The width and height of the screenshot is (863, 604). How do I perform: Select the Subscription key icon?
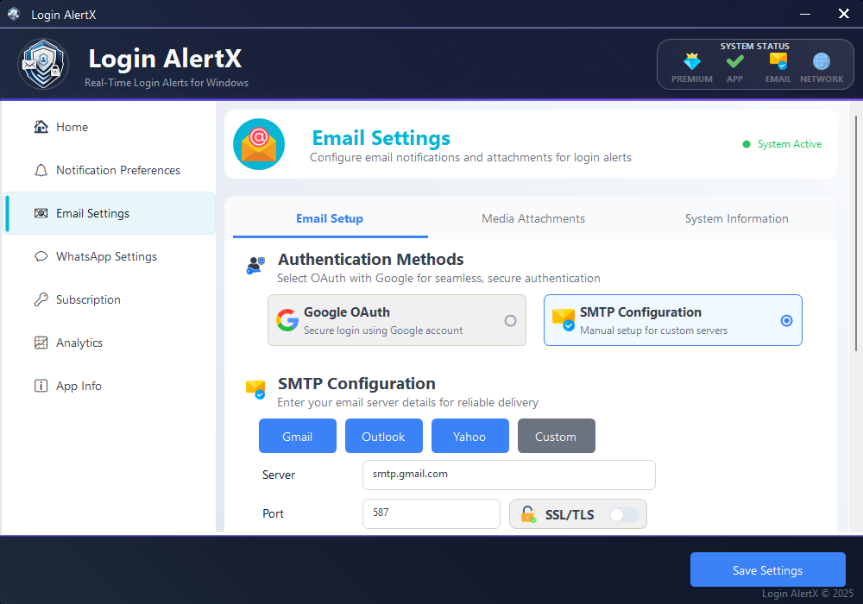41,299
